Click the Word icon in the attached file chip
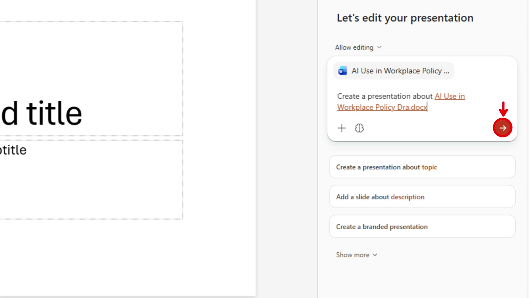Viewport: 530px width, 298px height. tap(342, 71)
